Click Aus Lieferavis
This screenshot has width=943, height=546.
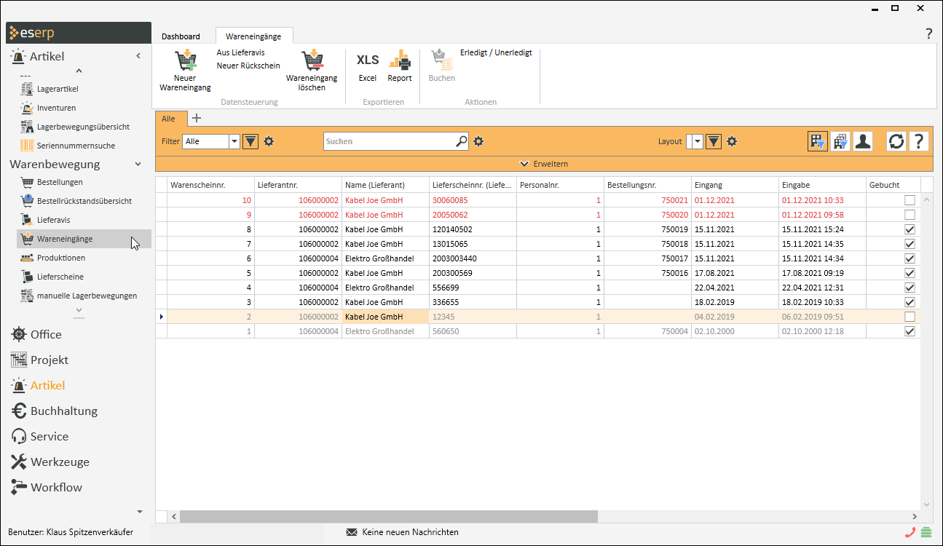tap(241, 52)
